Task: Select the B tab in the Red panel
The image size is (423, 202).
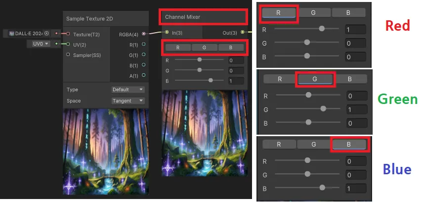Action: (348, 13)
